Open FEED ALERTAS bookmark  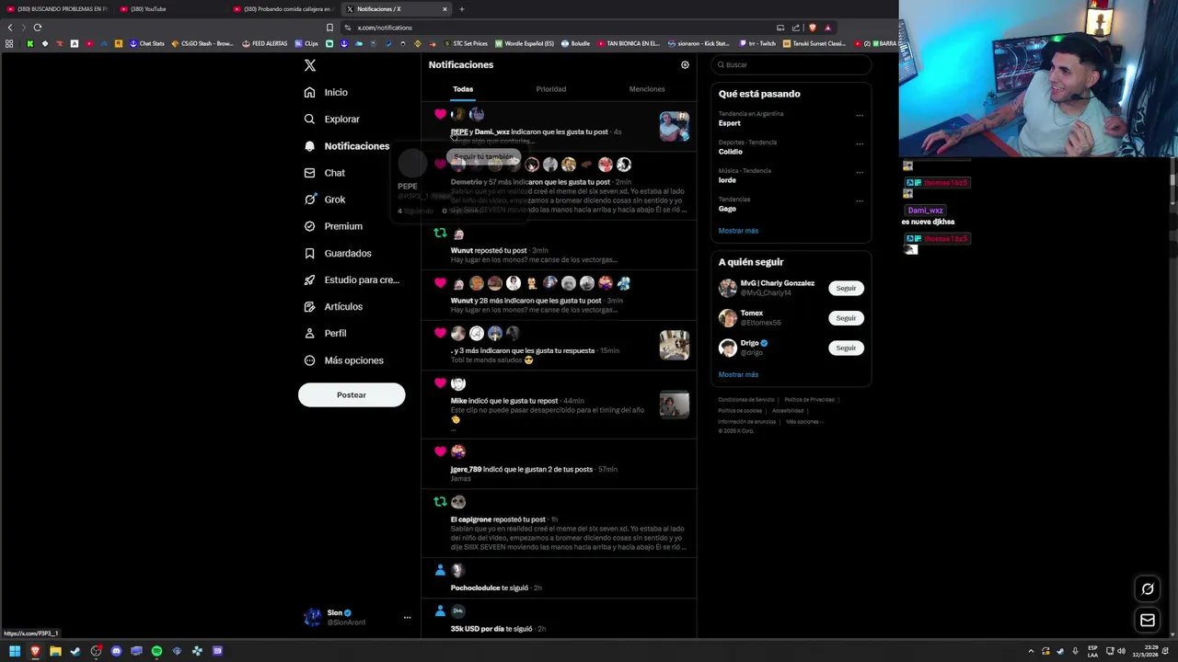click(265, 43)
